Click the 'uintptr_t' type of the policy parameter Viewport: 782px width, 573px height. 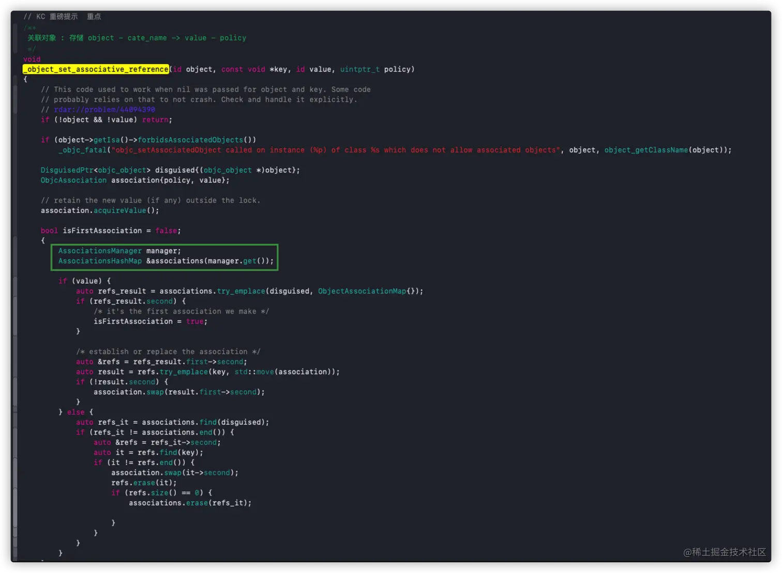tap(359, 69)
